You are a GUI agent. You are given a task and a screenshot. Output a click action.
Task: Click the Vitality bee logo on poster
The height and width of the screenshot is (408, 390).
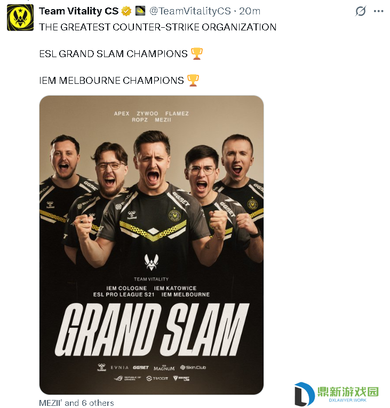click(152, 262)
